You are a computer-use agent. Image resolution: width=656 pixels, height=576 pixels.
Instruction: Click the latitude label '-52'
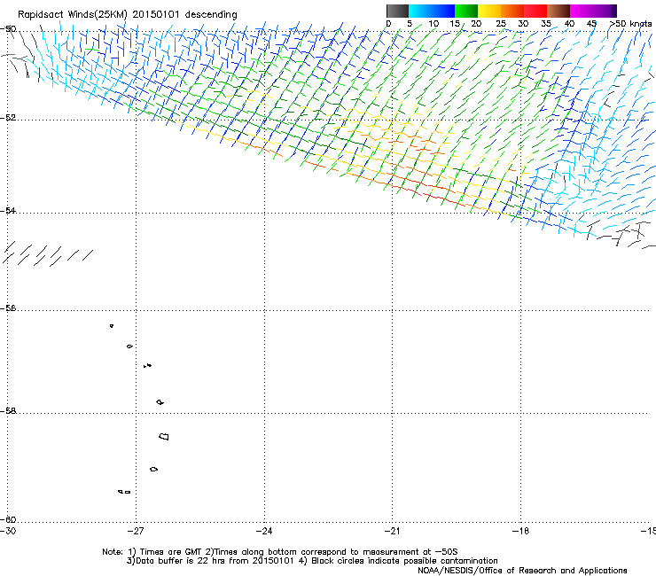pyautogui.click(x=8, y=118)
